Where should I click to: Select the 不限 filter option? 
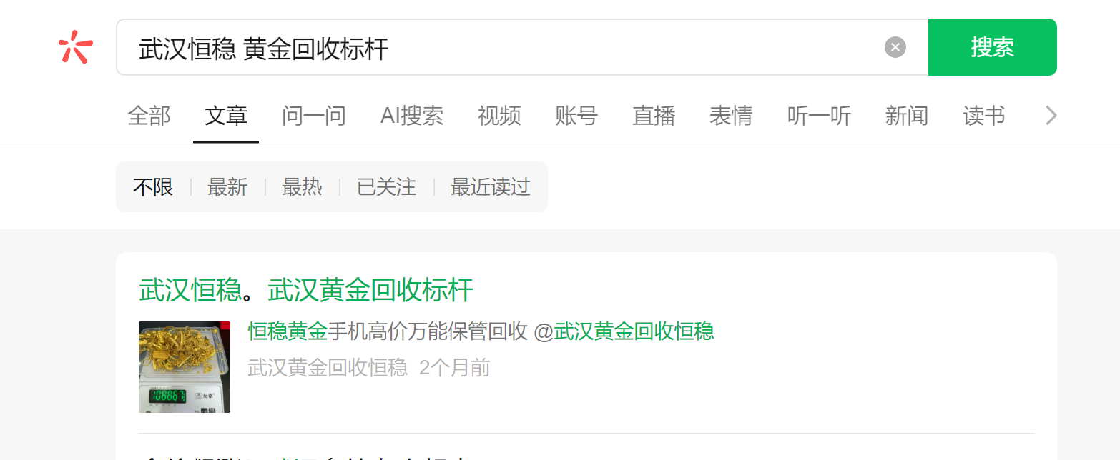click(153, 187)
